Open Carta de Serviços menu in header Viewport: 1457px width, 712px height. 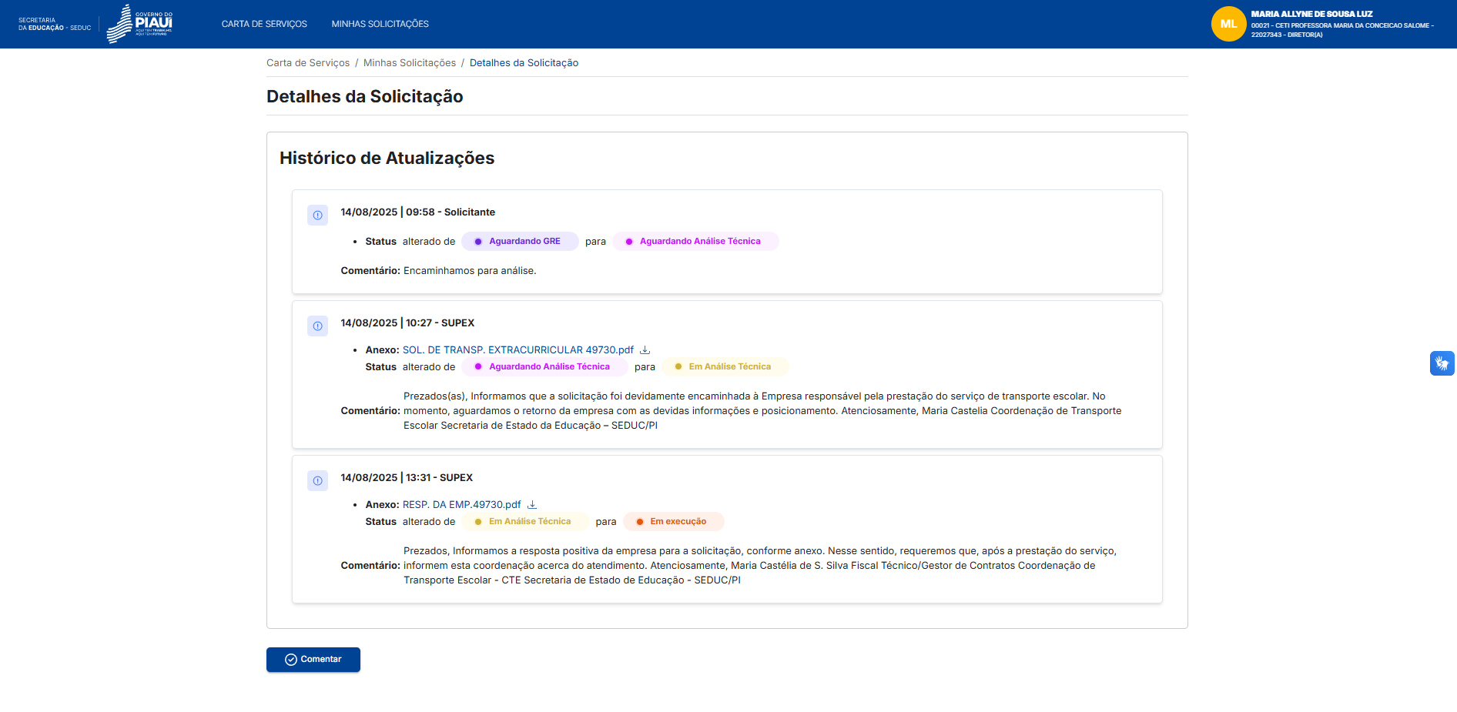[264, 24]
